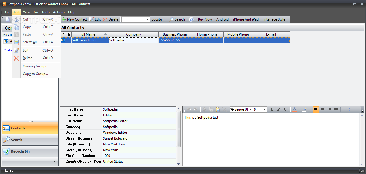This screenshot has width=366, height=174.
Task: Open the Tools menu
Action: tap(46, 12)
